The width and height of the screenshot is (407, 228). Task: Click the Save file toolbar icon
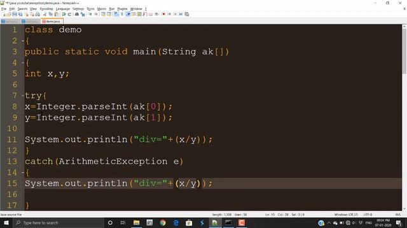(15, 14)
